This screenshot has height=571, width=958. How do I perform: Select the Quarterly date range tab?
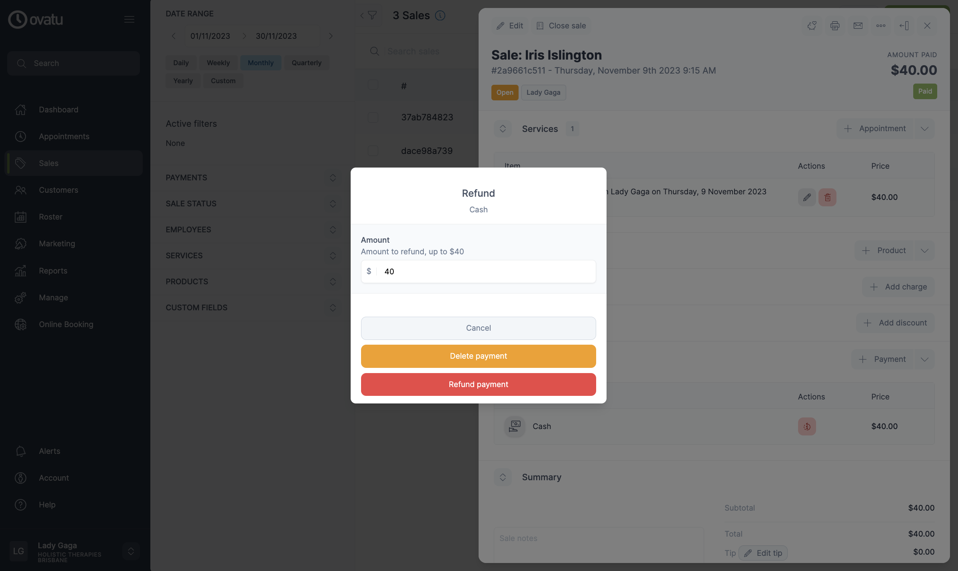307,63
